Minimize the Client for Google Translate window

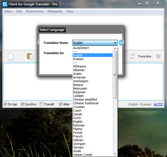[139, 3]
